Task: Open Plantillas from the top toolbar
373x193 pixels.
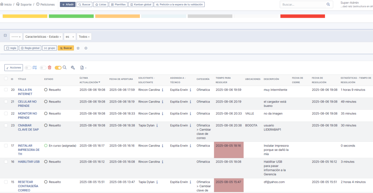Action: point(118,4)
